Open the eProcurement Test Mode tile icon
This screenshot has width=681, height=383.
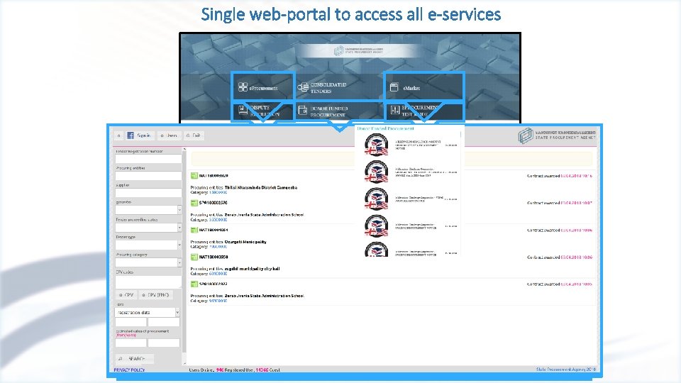coord(394,110)
